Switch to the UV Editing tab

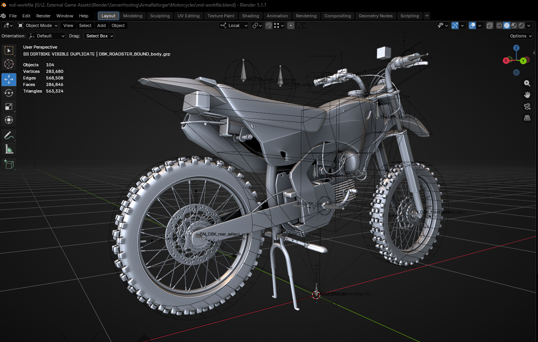click(188, 16)
